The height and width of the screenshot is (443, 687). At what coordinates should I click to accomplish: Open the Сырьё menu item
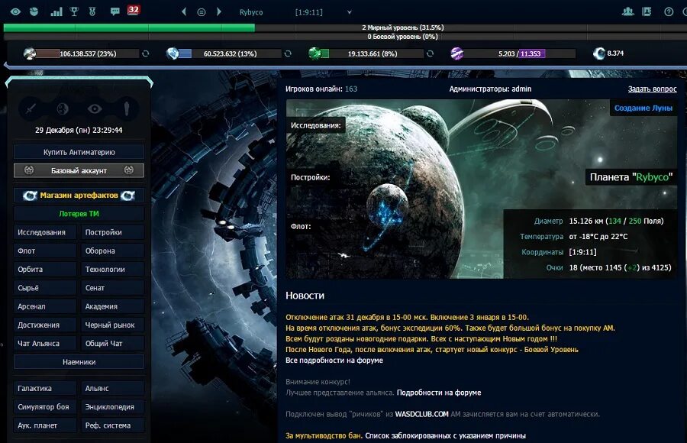(45, 288)
